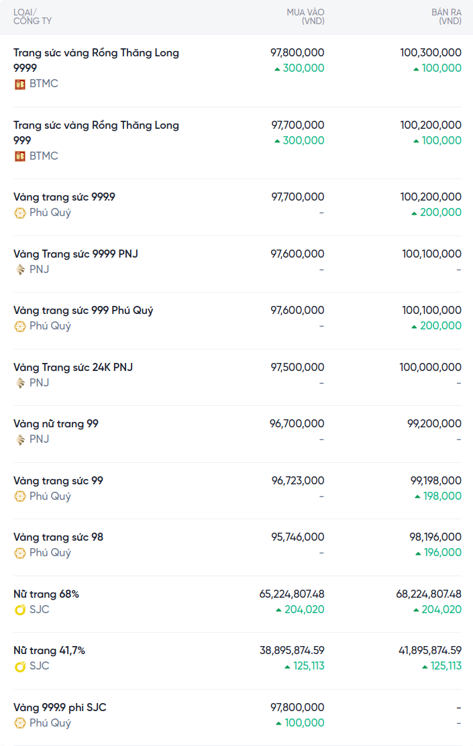Open Vàng 999.9 phi SJC entry
Viewport: 473px width, 746px height.
pos(60,707)
